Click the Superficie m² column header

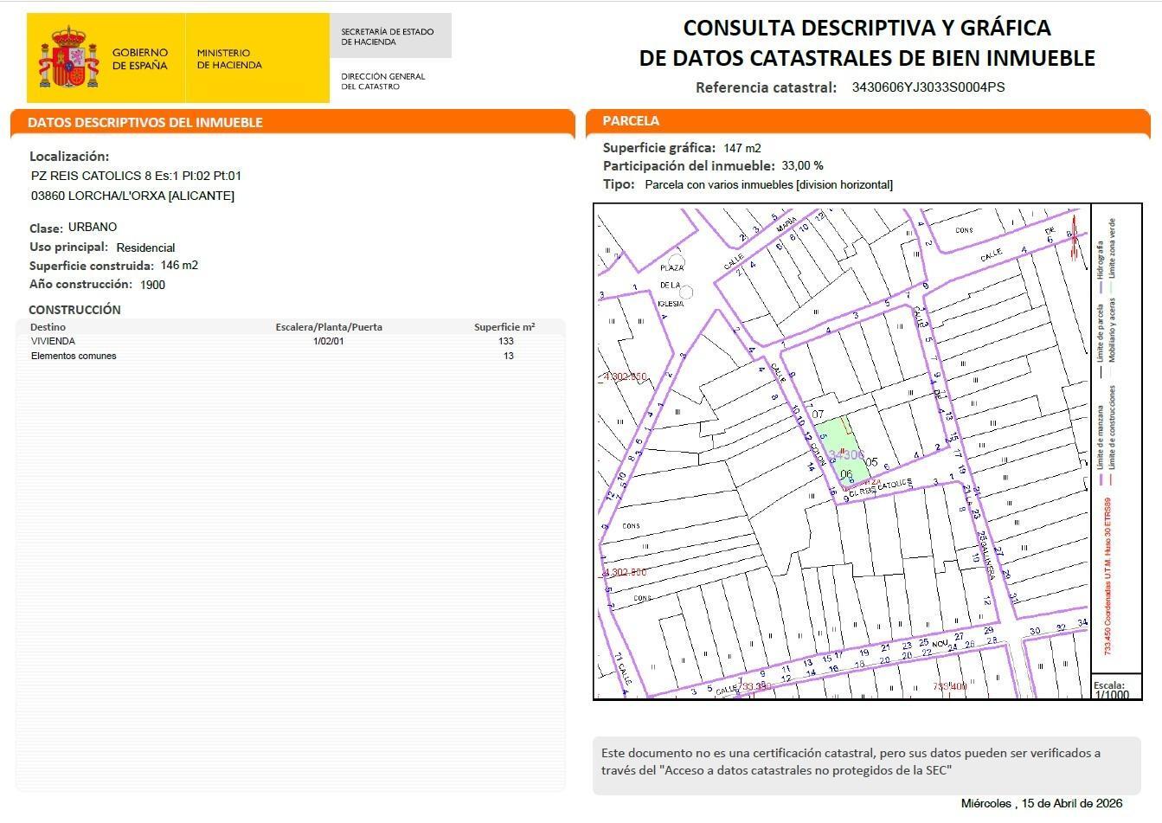click(x=504, y=327)
